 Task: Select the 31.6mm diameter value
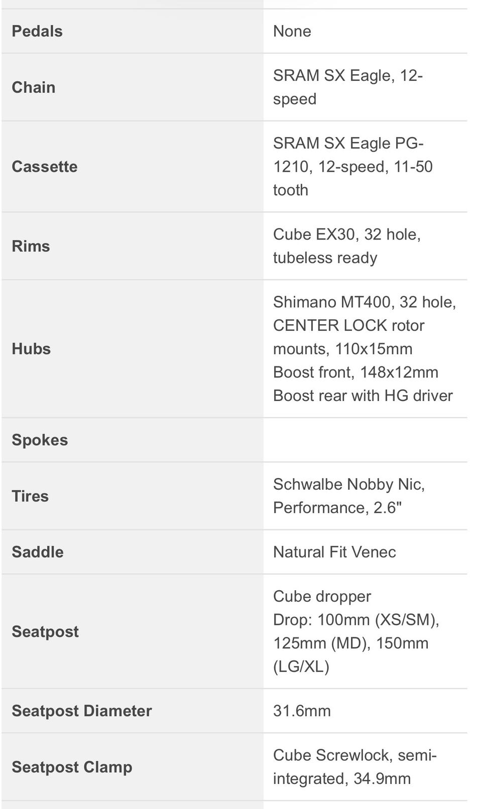(302, 711)
